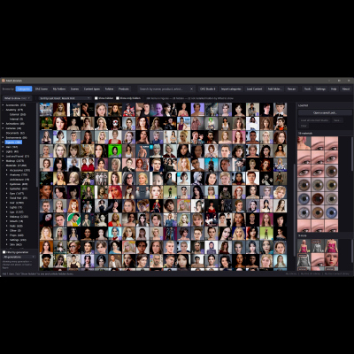Open the What to show dropdown

[17, 98]
